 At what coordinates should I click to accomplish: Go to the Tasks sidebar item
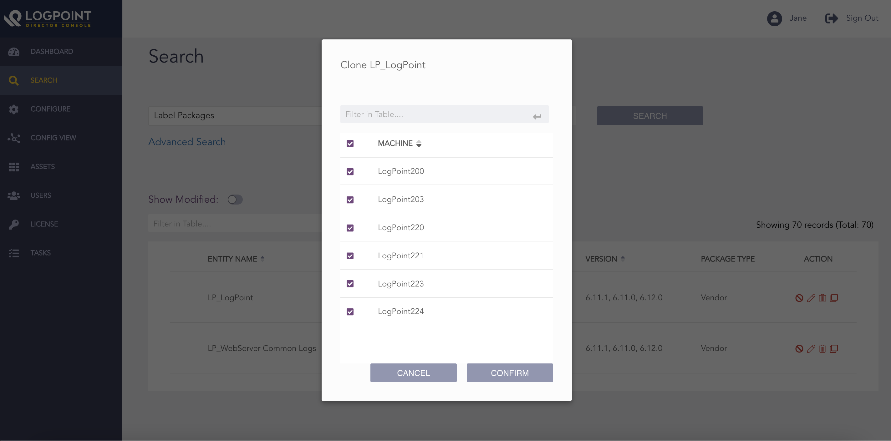point(40,253)
